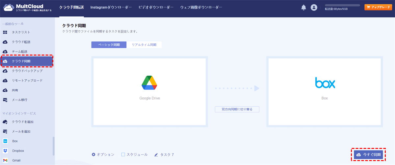Click the Remote Upload sidebar icon
395x165 pixels.
click(x=5, y=81)
